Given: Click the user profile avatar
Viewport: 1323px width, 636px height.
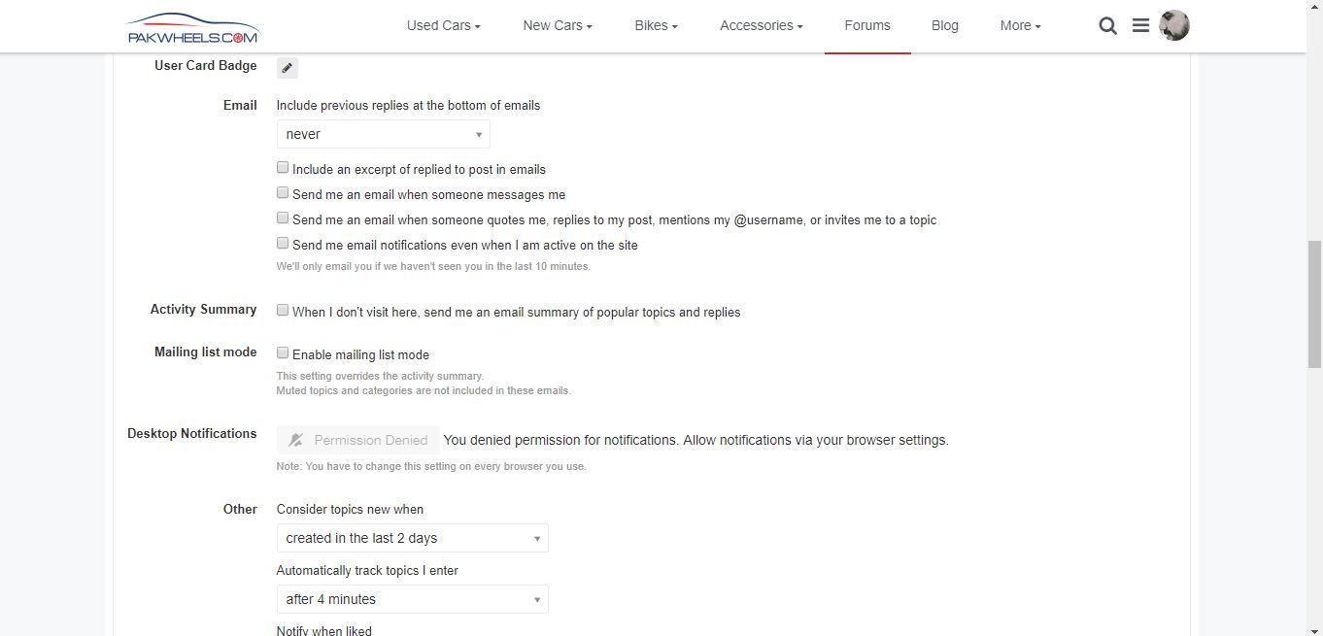Looking at the screenshot, I should [x=1174, y=25].
